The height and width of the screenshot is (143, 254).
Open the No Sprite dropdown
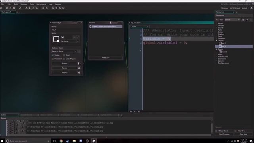[70, 41]
